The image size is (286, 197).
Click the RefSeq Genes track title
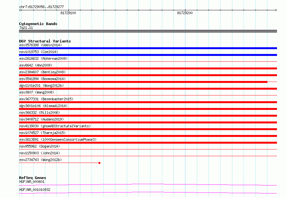tap(32, 178)
